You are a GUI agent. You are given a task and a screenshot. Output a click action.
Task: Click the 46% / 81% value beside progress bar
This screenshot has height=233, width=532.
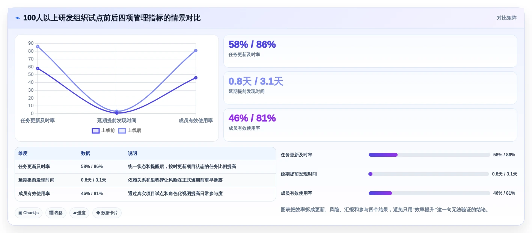(x=504, y=193)
